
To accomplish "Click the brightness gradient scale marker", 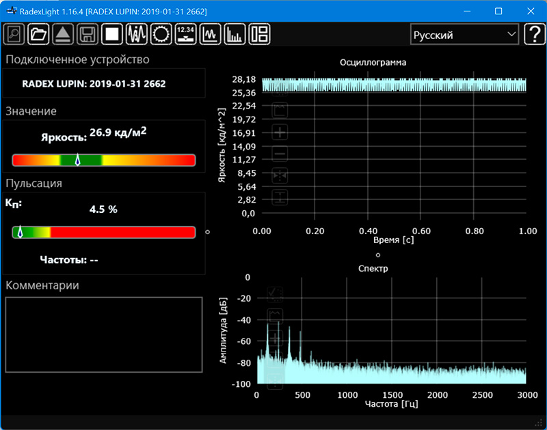I will [77, 160].
